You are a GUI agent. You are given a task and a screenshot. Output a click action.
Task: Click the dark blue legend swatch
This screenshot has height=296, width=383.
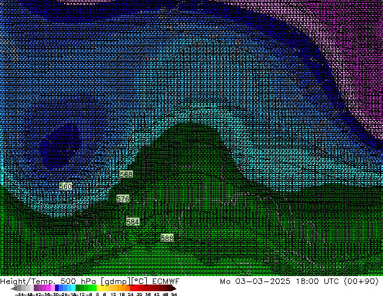coord(57,288)
